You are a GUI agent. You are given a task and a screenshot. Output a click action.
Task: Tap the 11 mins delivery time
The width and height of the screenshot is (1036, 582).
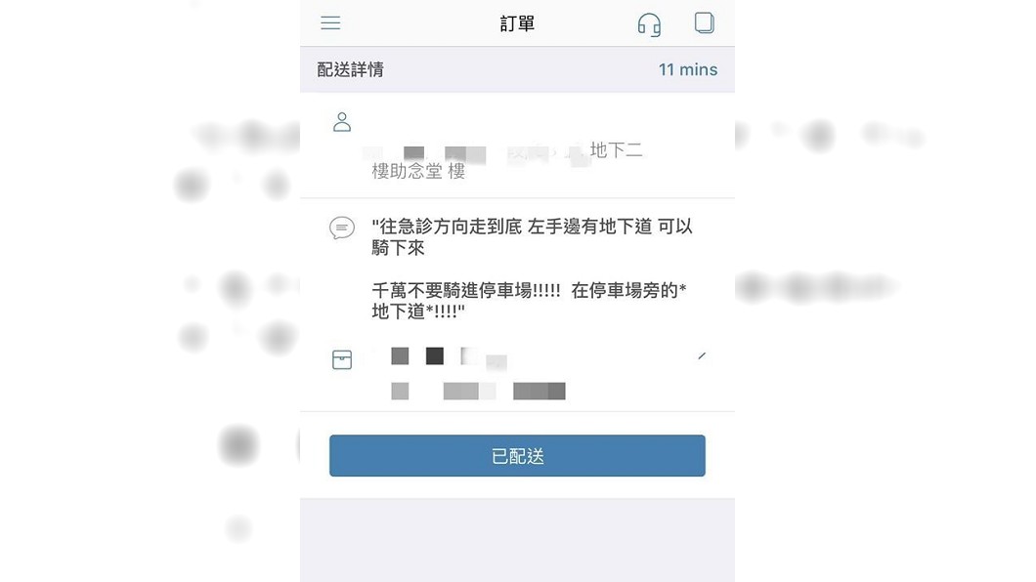point(688,69)
